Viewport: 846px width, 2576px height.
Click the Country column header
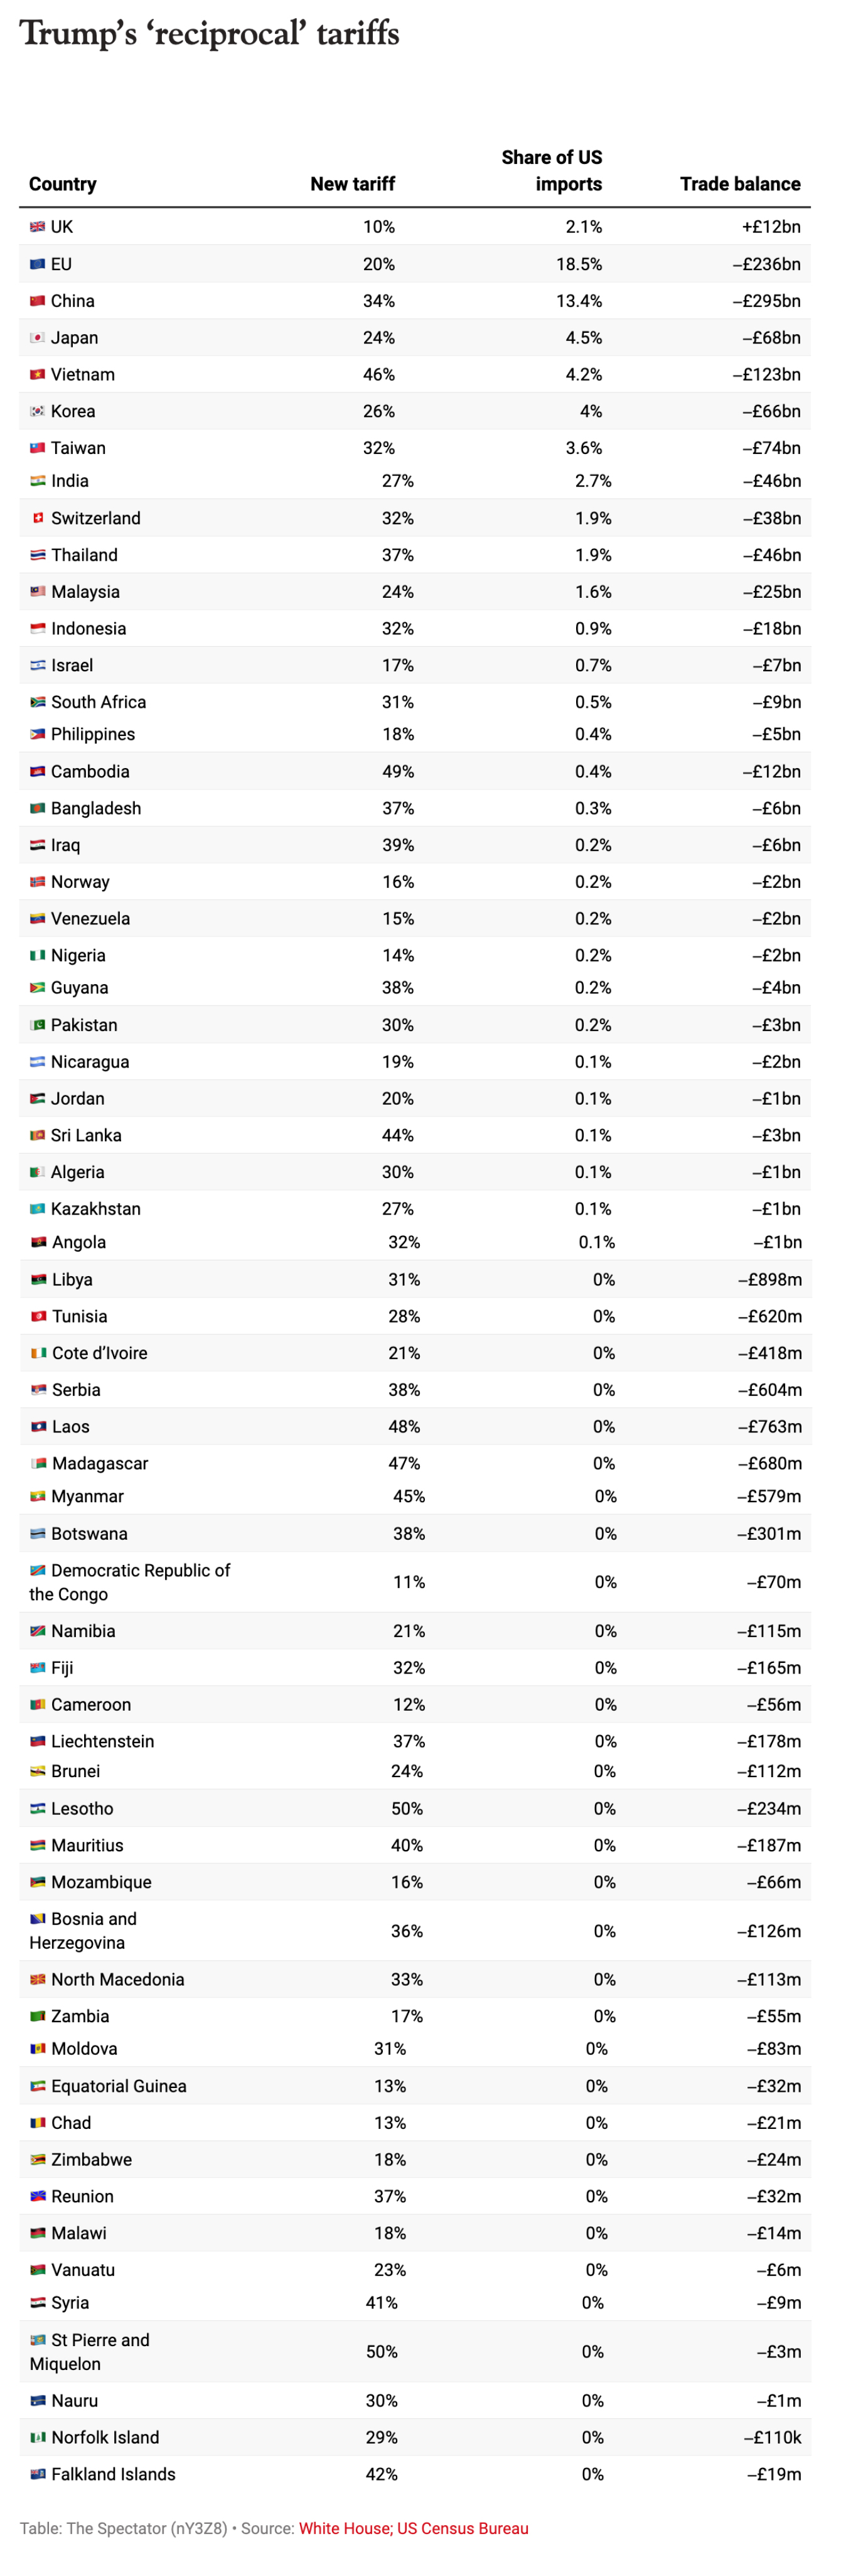[x=63, y=184]
